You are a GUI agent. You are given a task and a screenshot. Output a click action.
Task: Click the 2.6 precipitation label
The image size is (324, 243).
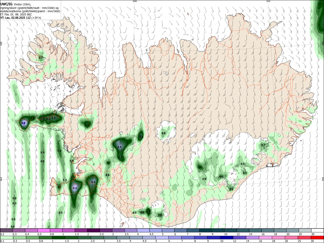coord(48,119)
